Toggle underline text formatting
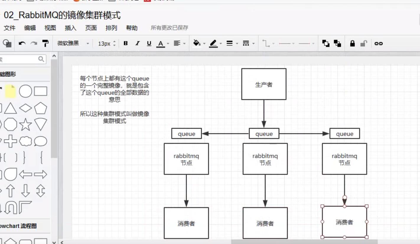Image resolution: width=420 pixels, height=244 pixels. tap(149, 43)
